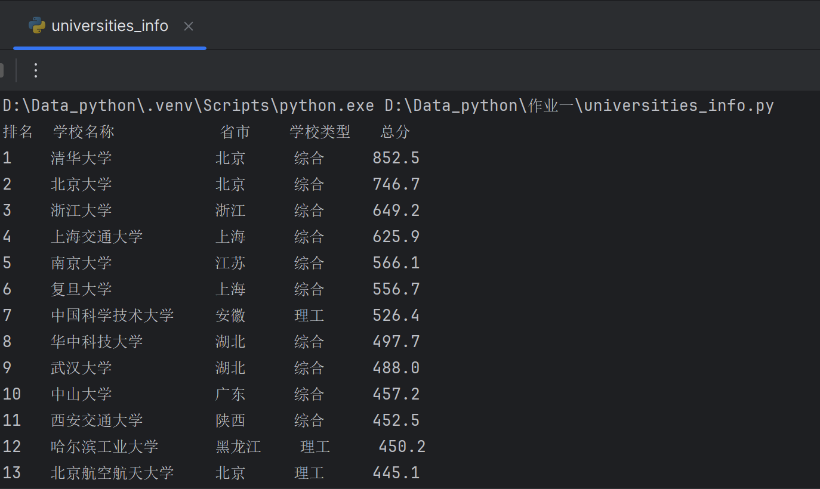Viewport: 820px width, 489px height.
Task: Click the 湖北 province in 武汉大学 row
Action: 230,368
